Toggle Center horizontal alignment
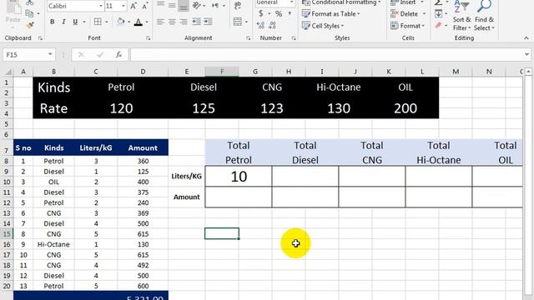This screenshot has width=534, height=300. (172, 22)
